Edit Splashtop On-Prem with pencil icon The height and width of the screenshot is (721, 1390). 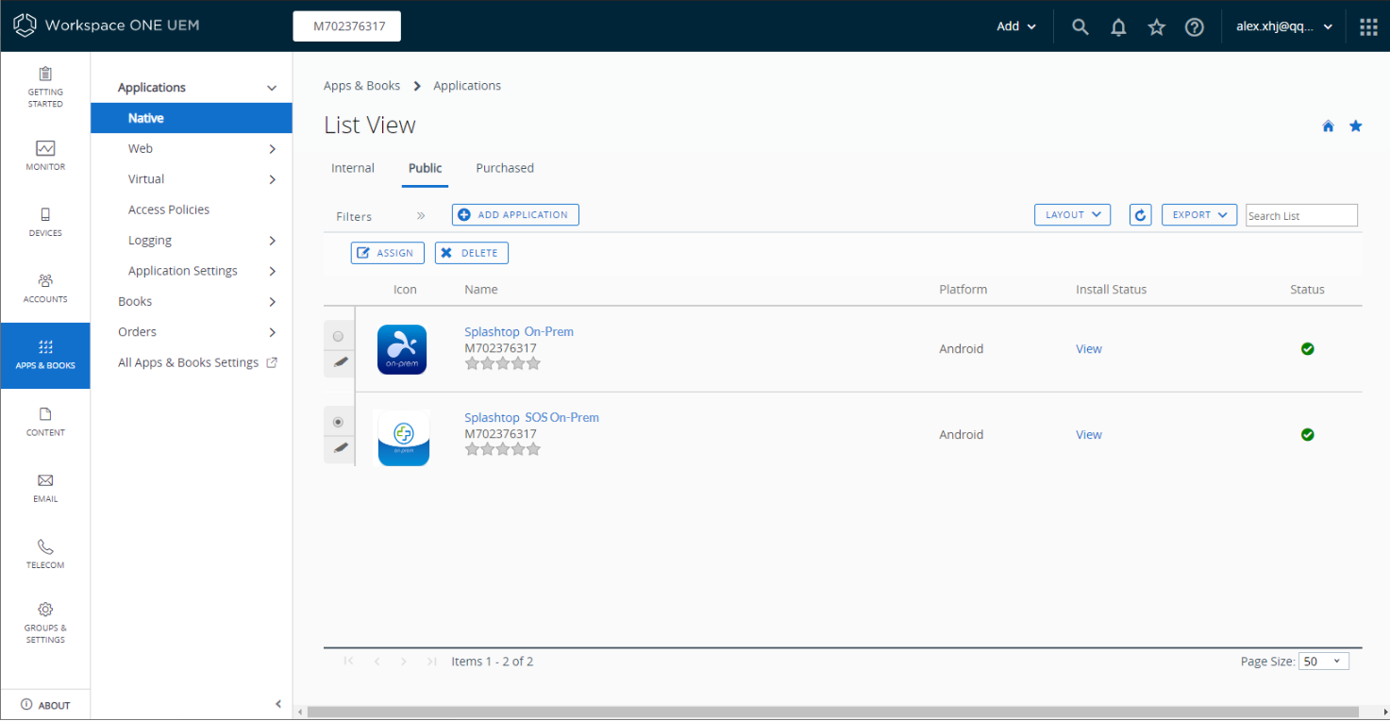340,362
